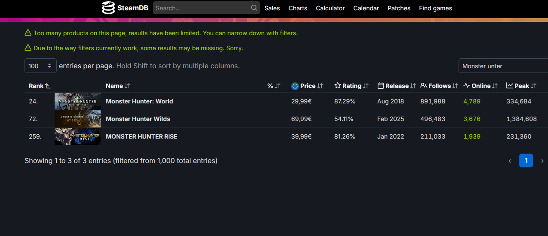
Task: Click Monster Hunter: World thumbnail
Action: coord(77,101)
